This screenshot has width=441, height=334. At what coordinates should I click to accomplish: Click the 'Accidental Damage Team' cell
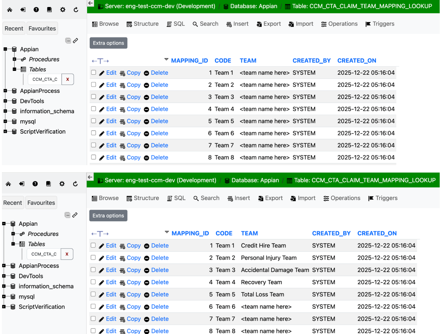[x=275, y=270]
